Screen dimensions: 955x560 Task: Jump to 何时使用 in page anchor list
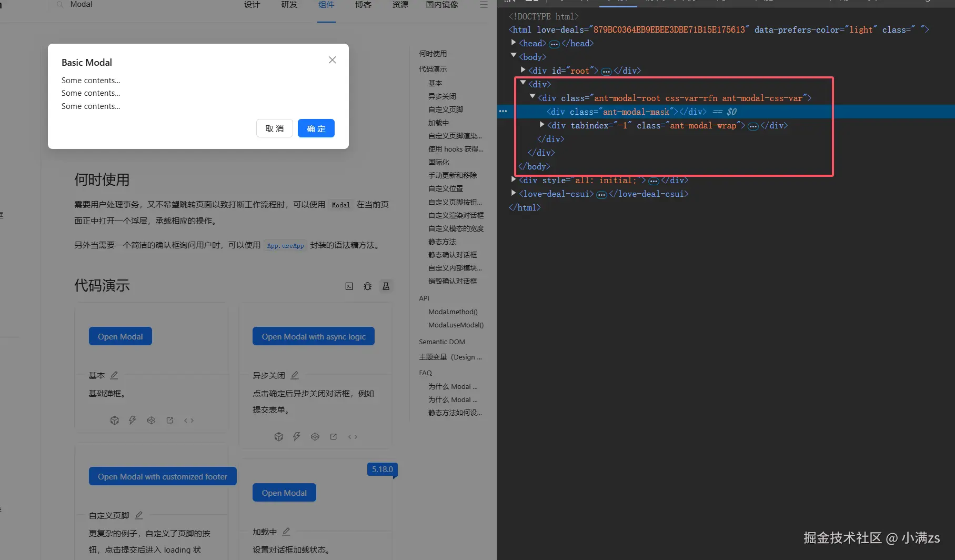pos(433,54)
